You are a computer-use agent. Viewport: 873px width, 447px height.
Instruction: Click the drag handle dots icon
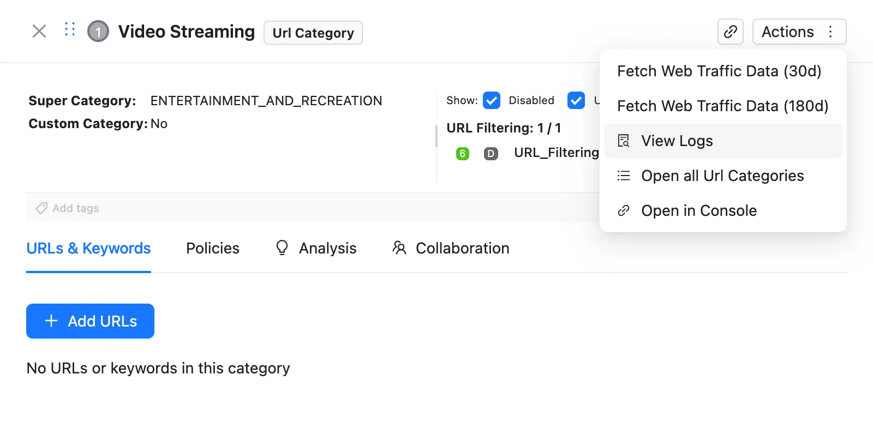click(x=69, y=29)
